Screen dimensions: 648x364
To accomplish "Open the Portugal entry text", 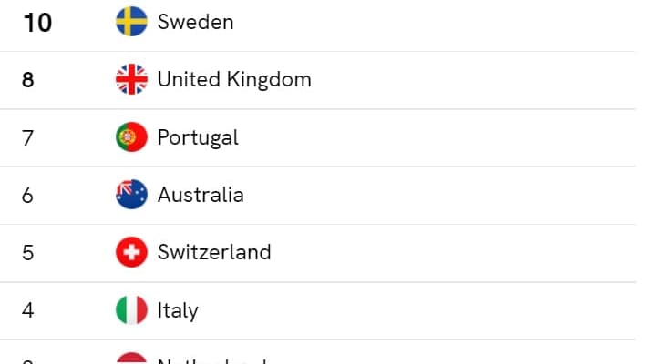I will [198, 137].
